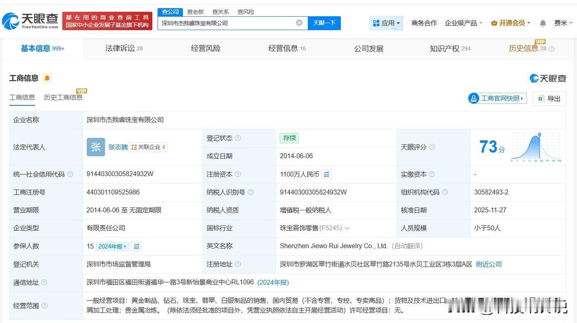577x323 pixels.
Task: Click the 天眼一下 search button
Action: pyautogui.click(x=324, y=23)
